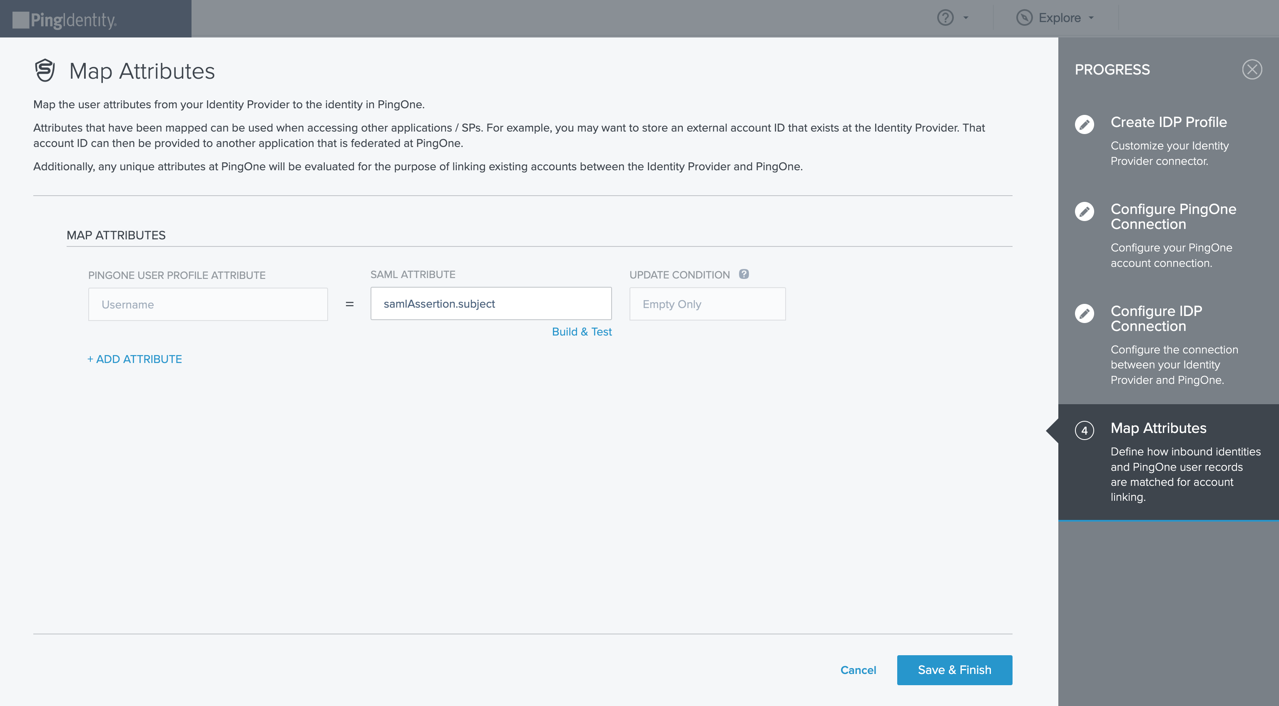Screen dimensions: 1279x706
Task: Click Save & Finish
Action: 953,670
